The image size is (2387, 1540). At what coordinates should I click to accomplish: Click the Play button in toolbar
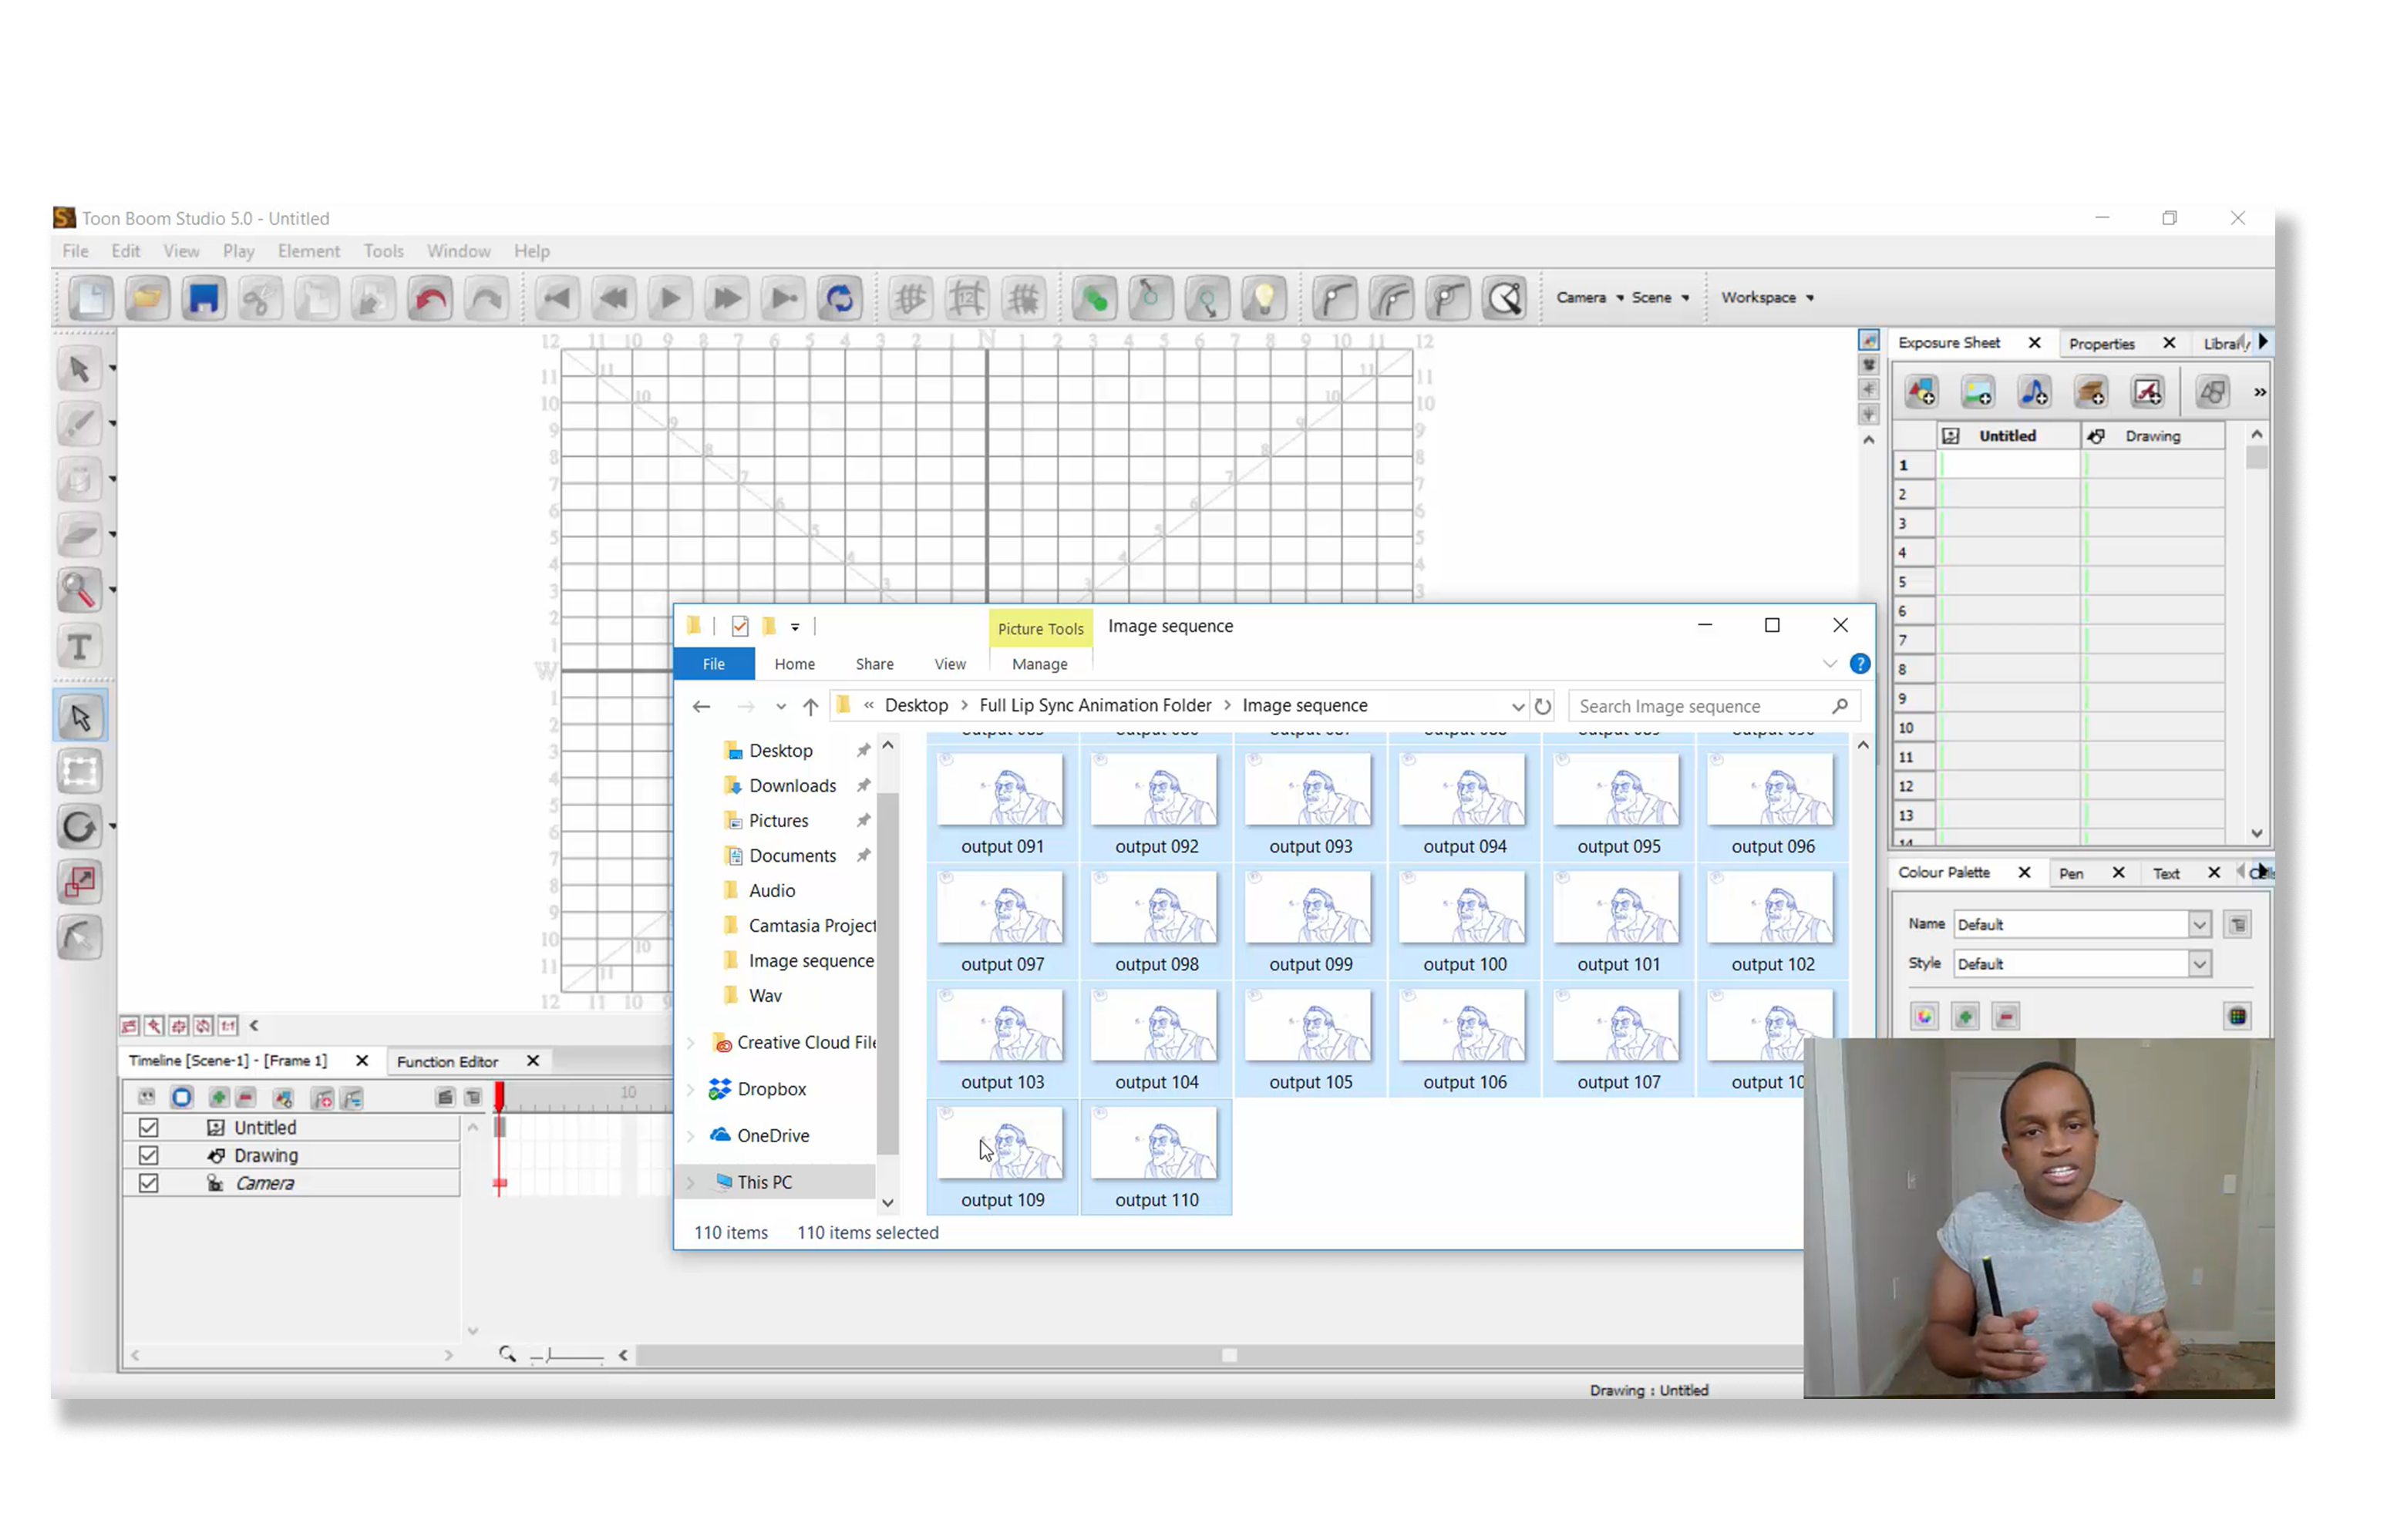pyautogui.click(x=670, y=298)
